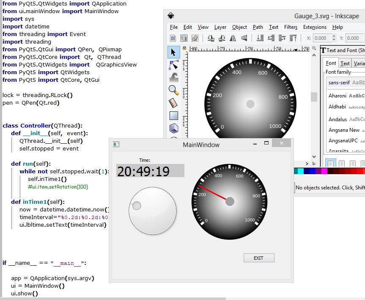Select center text alignment button
The width and height of the screenshot is (365, 300).
click(342, 163)
